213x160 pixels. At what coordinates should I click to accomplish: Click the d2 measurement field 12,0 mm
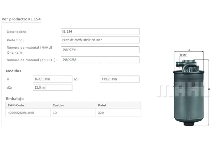52,87
